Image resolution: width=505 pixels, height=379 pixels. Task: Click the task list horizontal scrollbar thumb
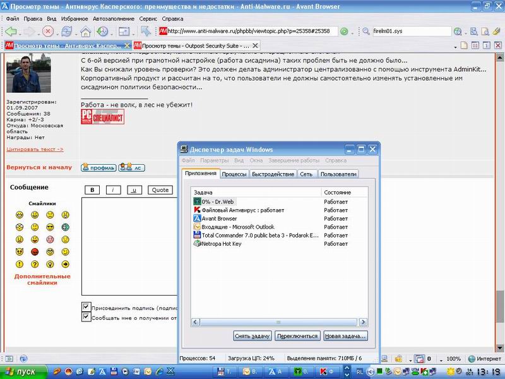[278, 322]
